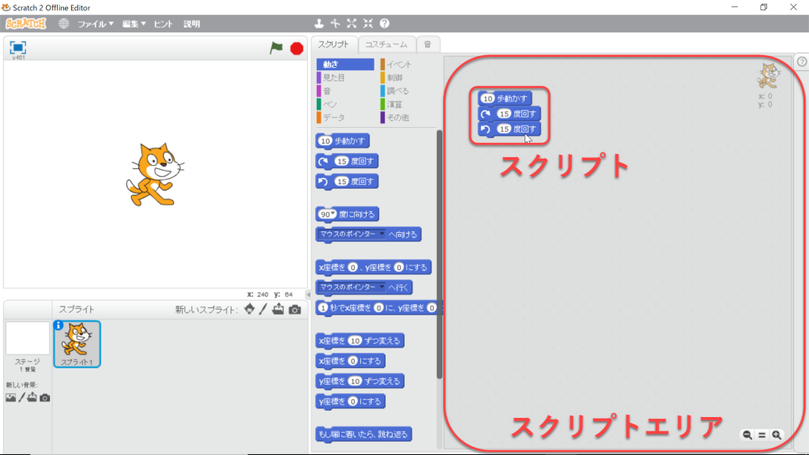809x455 pixels.
Task: Click x value in x座標を0、y座標を0にする block
Action: [352, 267]
